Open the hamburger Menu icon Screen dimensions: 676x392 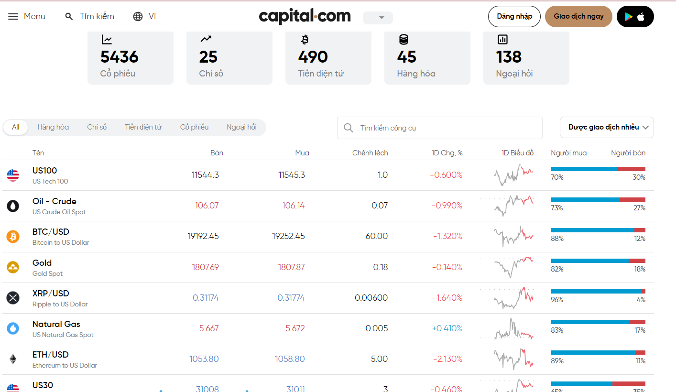13,16
